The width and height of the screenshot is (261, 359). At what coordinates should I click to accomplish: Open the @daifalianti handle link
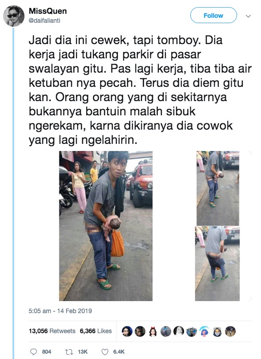(44, 20)
